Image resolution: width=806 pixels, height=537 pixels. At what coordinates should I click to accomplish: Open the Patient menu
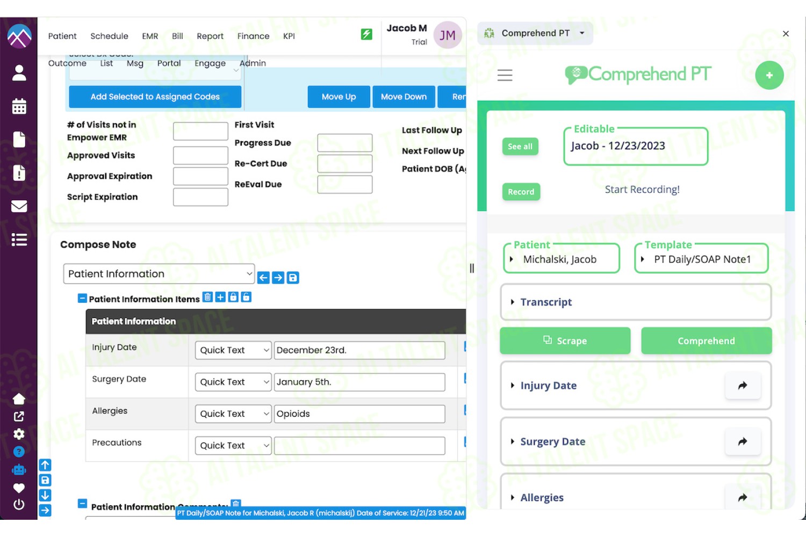coord(62,36)
